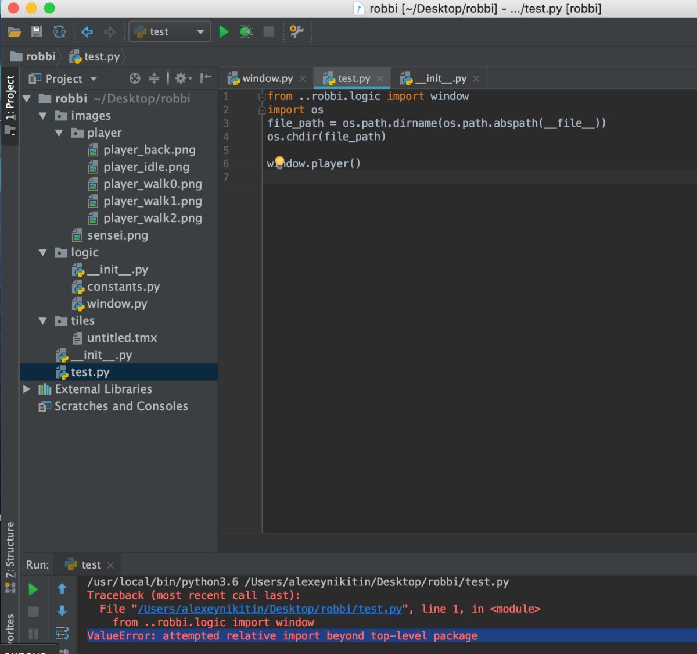697x654 pixels.
Task: Close the 'test' Run panel tab
Action: (110, 565)
